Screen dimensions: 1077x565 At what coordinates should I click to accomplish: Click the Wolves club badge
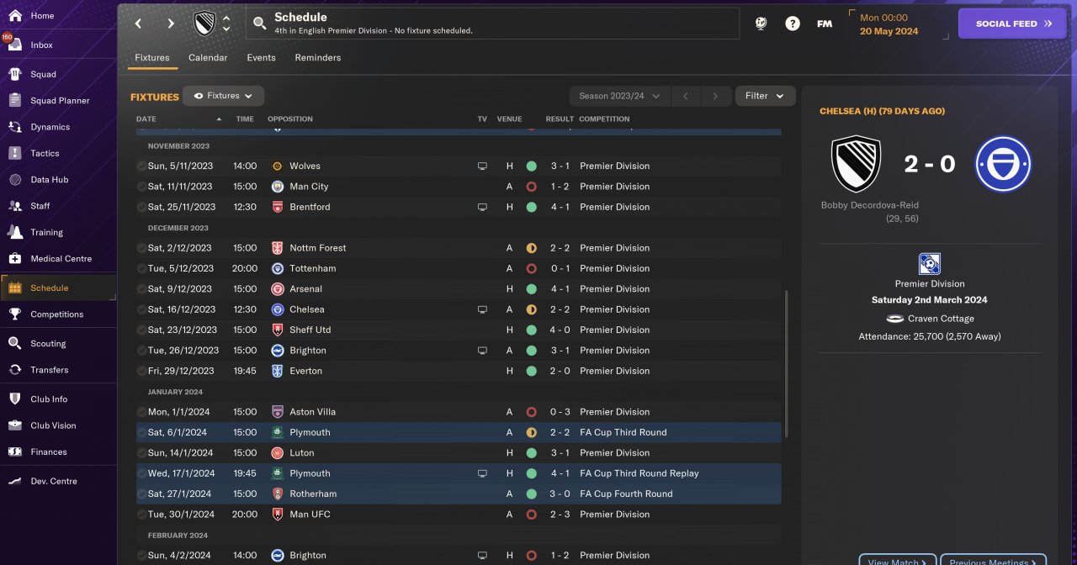click(x=278, y=166)
